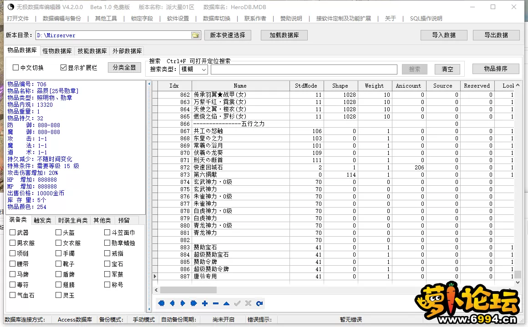
Task: Switch to the 外部数据库 tab
Action: (x=127, y=51)
